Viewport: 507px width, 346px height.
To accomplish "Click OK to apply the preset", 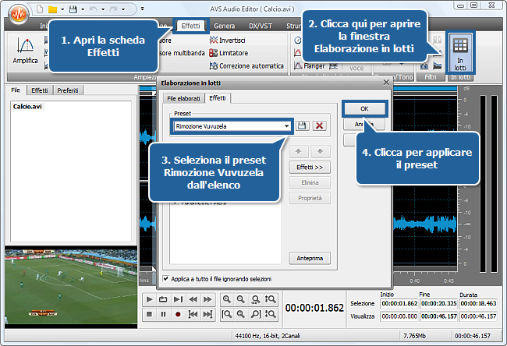I will [x=364, y=108].
